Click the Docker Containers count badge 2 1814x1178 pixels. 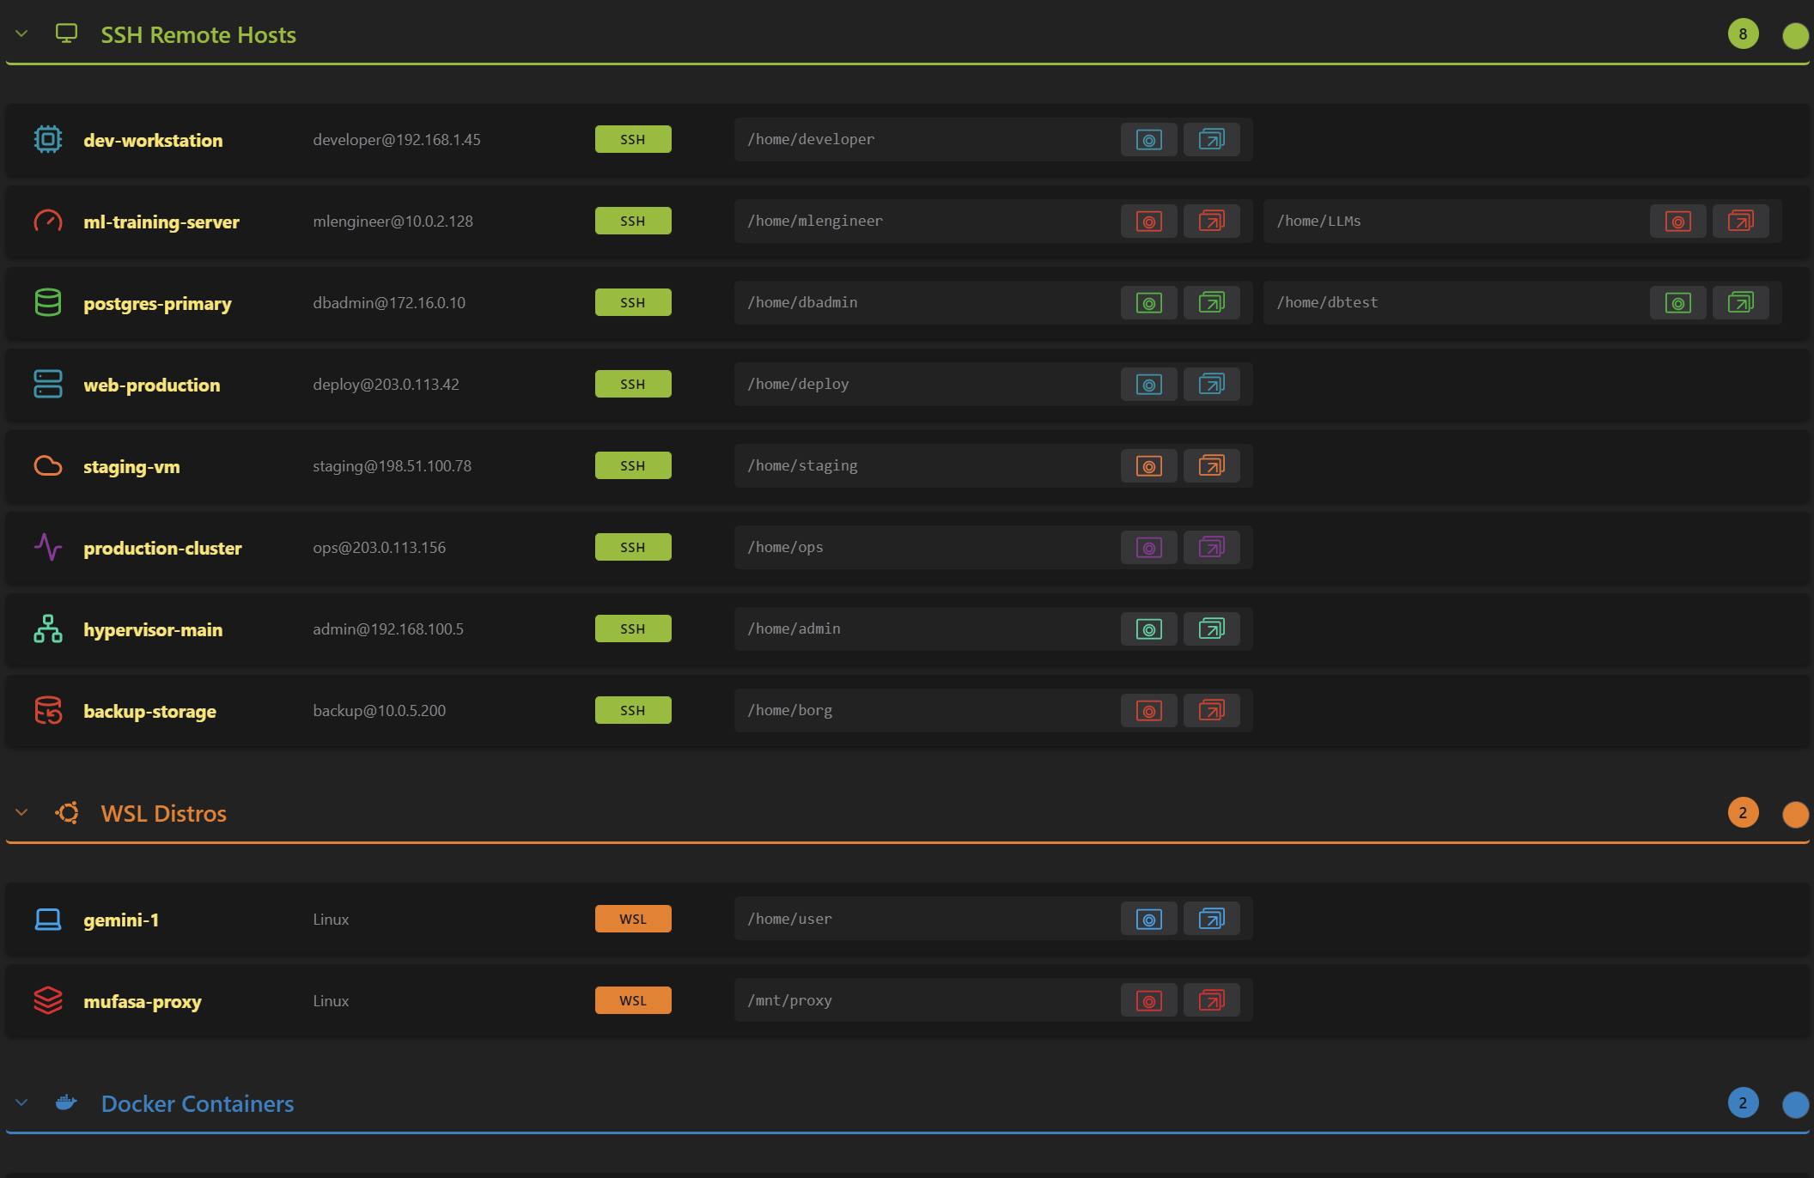tap(1743, 1103)
